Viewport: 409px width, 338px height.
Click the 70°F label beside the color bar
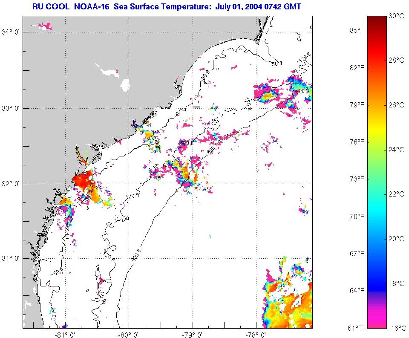(357, 217)
